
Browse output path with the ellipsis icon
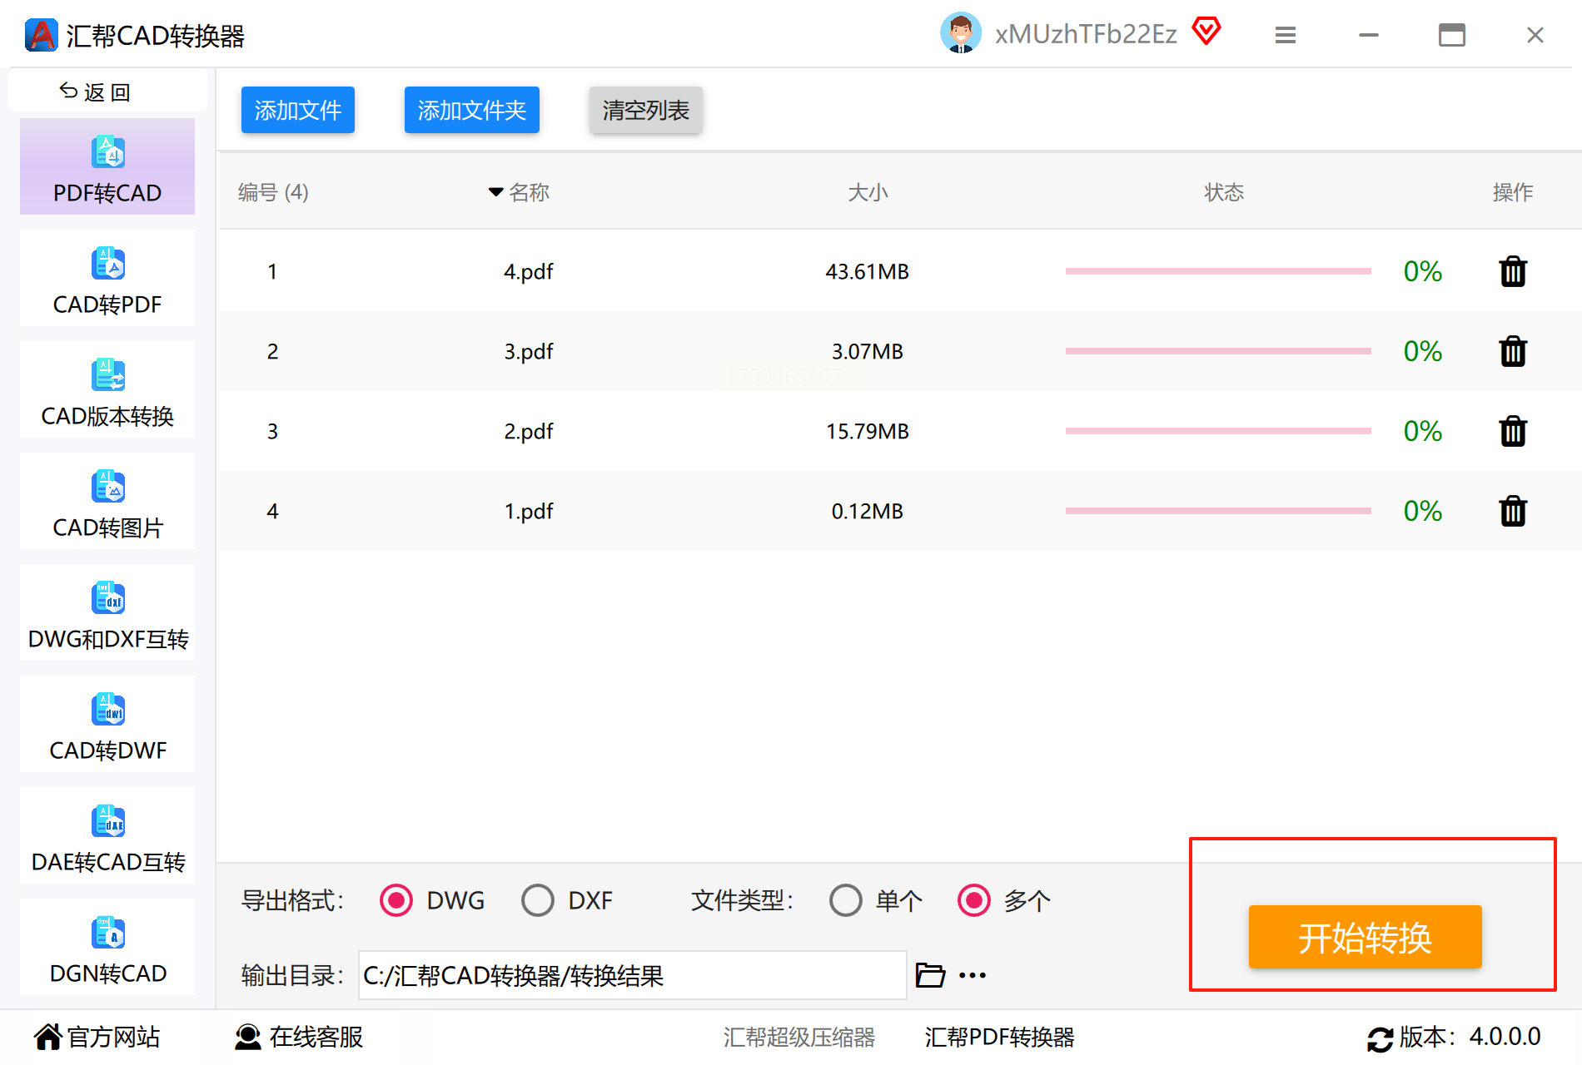[x=973, y=975]
